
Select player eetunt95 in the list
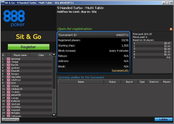pyautogui.click(x=27, y=95)
